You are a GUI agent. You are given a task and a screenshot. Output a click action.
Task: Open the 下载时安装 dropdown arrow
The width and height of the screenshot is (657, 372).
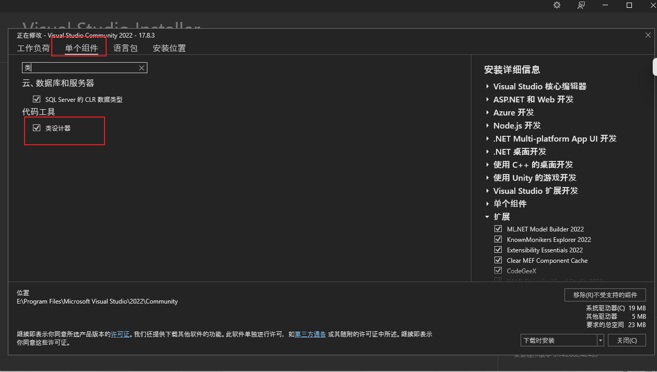click(600, 340)
